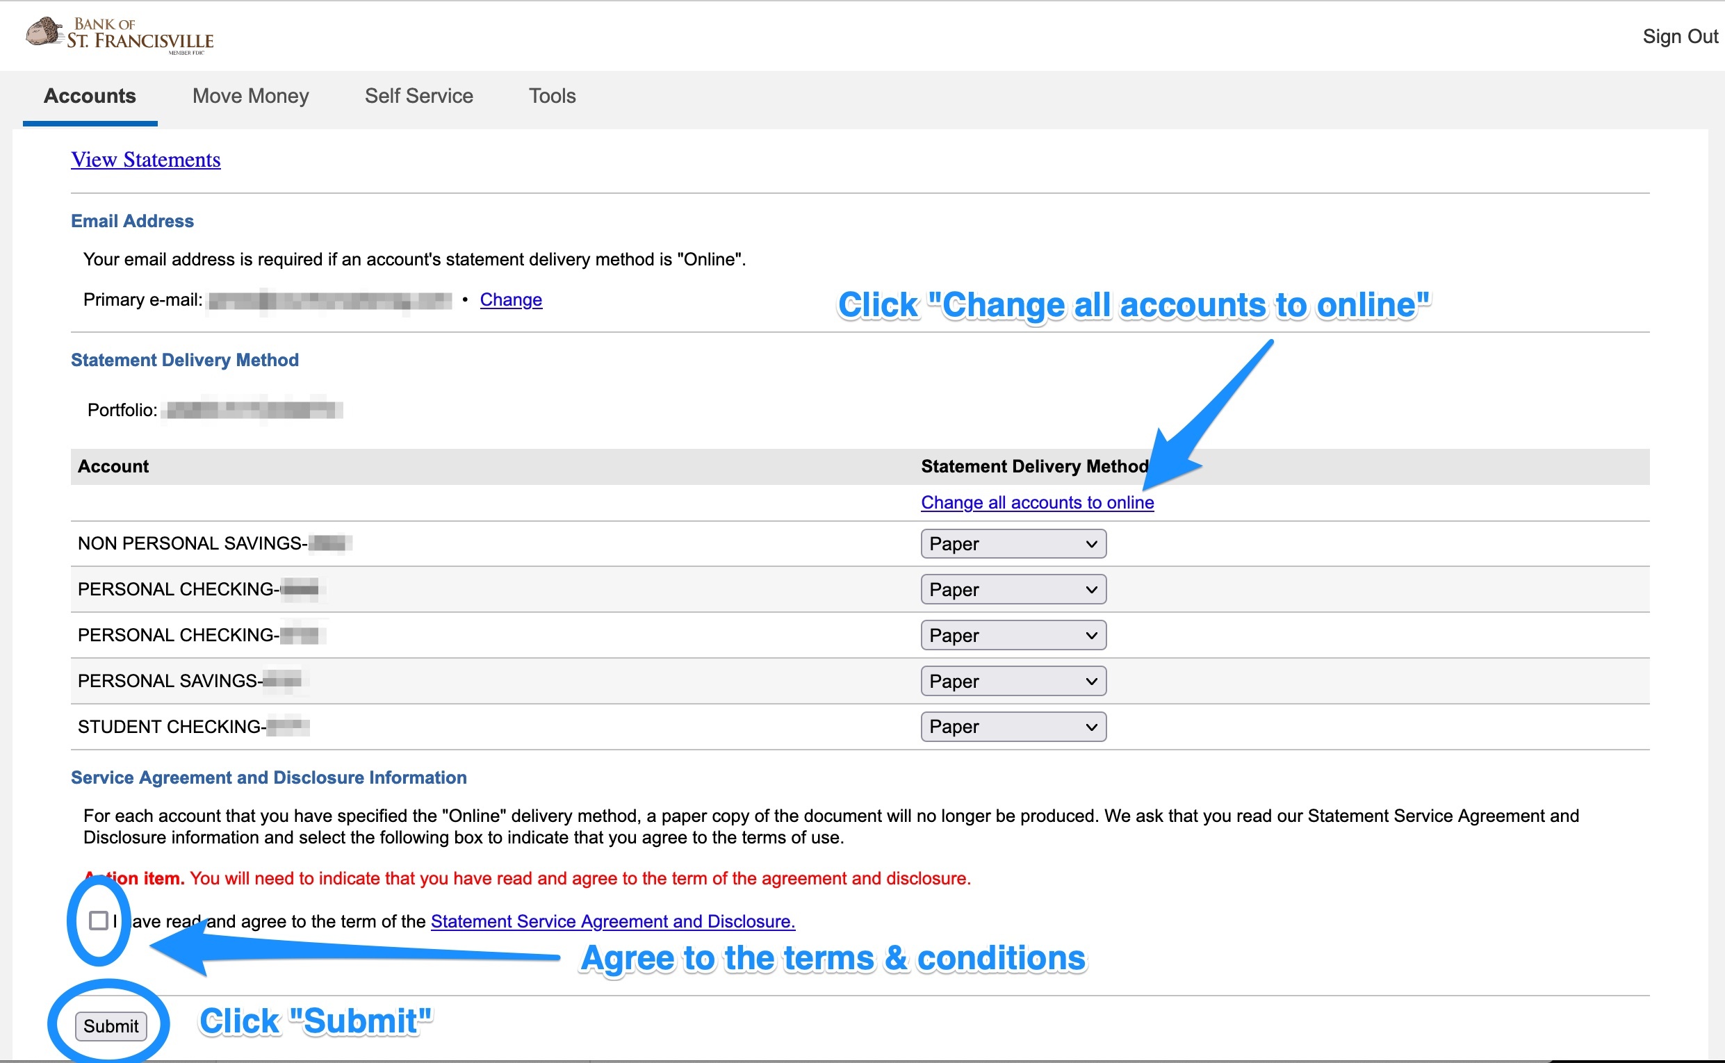Click the Bank of St. Francisville logo
This screenshot has height=1063, width=1725.
(120, 35)
